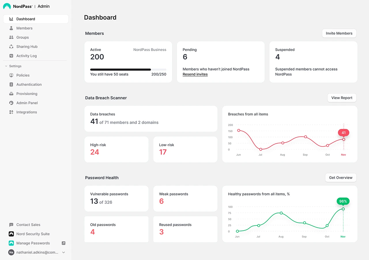The height and width of the screenshot is (260, 369).
Task: Click the Provisioning icon in sidebar
Action: coord(11,94)
